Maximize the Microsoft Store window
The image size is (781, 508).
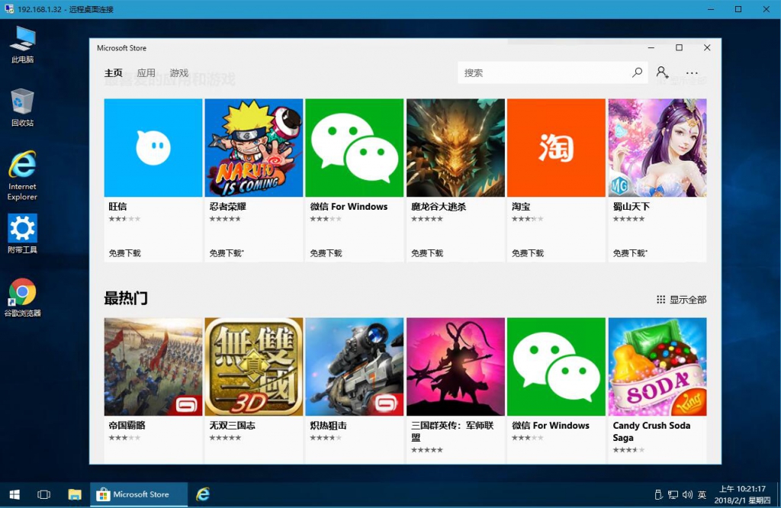click(x=679, y=48)
